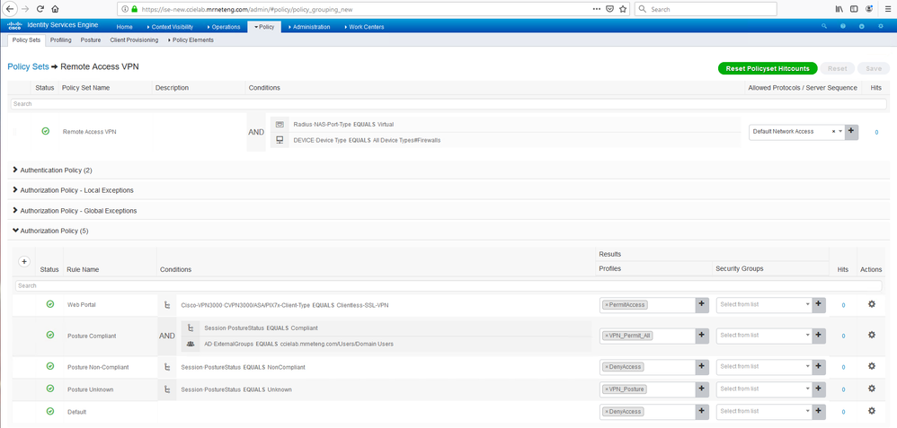Toggle status check of Posture Unknown rule
Image resolution: width=897 pixels, height=428 pixels.
[49, 389]
